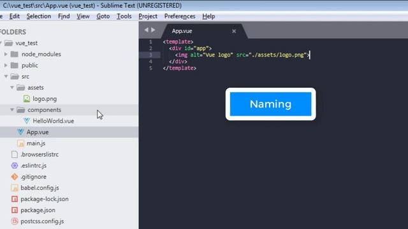This screenshot has width=408, height=229.
Task: Click the vue_test folder icon
Action: pyautogui.click(x=8, y=43)
